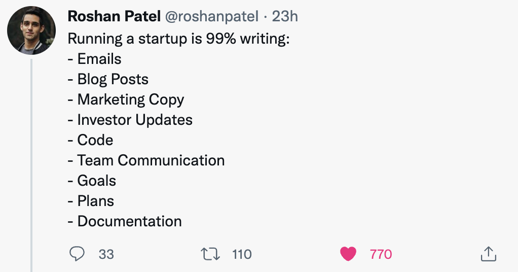Click the vertical thread connector line
Viewport: 518px width, 272px height.
(x=31, y=165)
